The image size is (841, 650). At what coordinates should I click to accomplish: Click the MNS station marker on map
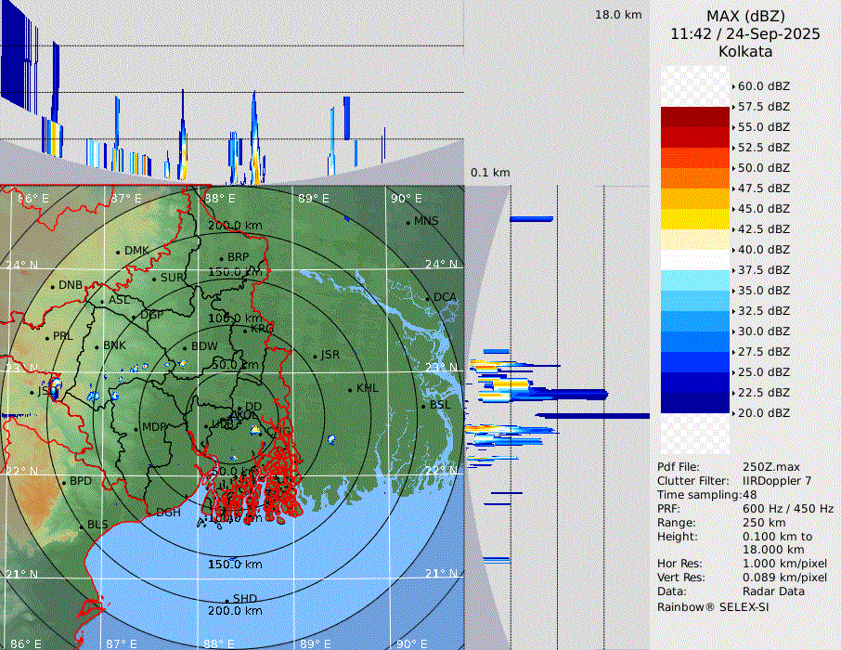click(x=408, y=222)
